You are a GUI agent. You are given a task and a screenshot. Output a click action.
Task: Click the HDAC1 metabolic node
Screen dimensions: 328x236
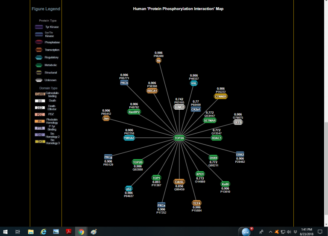point(217,138)
